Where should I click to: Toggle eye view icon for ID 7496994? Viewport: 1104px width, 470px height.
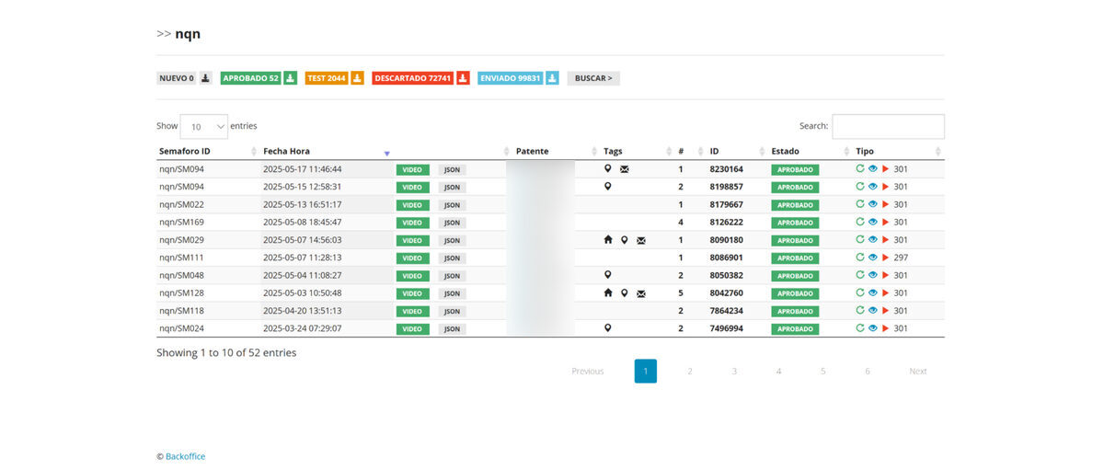point(872,328)
